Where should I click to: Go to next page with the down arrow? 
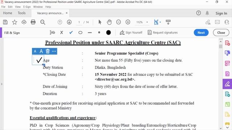tap(69, 22)
